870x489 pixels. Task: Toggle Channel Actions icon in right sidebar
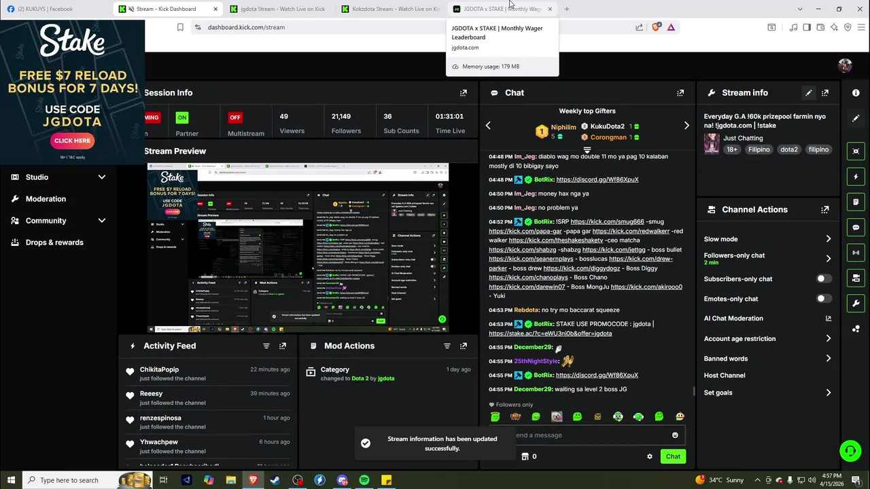(x=856, y=278)
